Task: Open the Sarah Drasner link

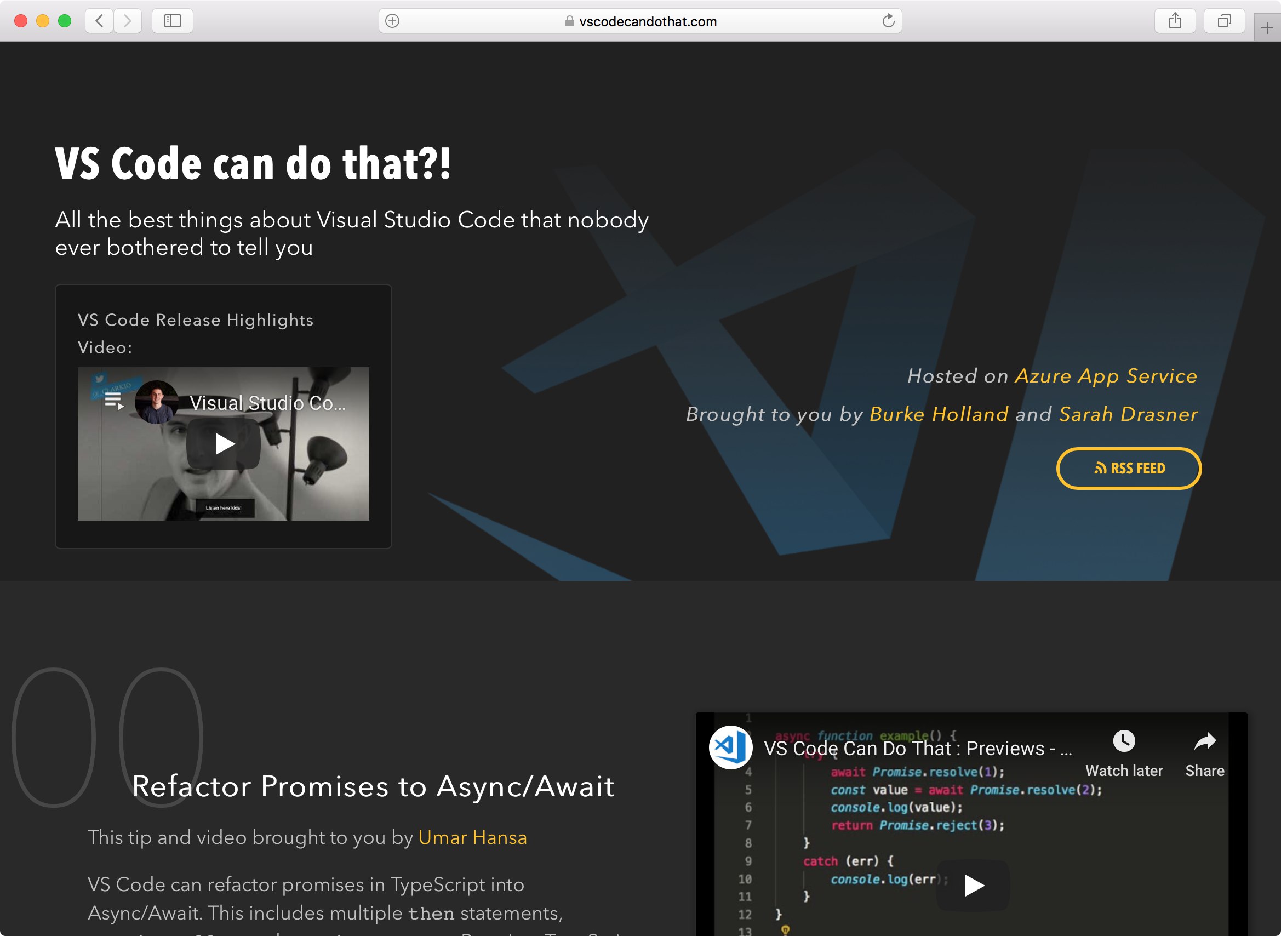Action: point(1128,414)
